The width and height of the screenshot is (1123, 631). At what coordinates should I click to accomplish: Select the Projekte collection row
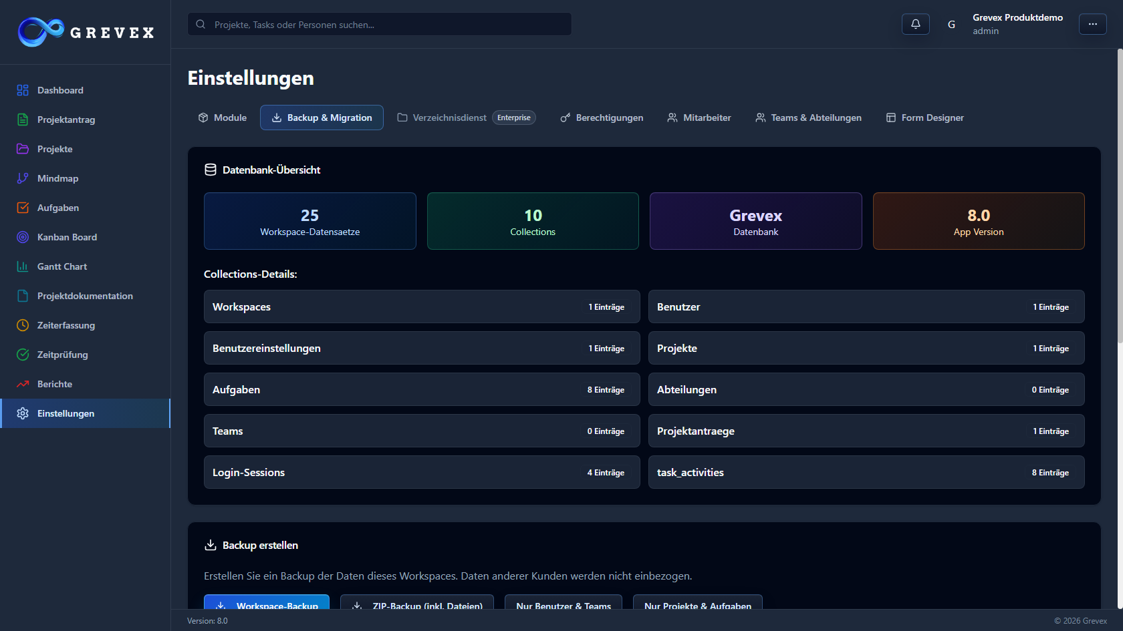(866, 348)
